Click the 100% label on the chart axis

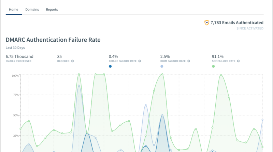(x=15, y=75)
